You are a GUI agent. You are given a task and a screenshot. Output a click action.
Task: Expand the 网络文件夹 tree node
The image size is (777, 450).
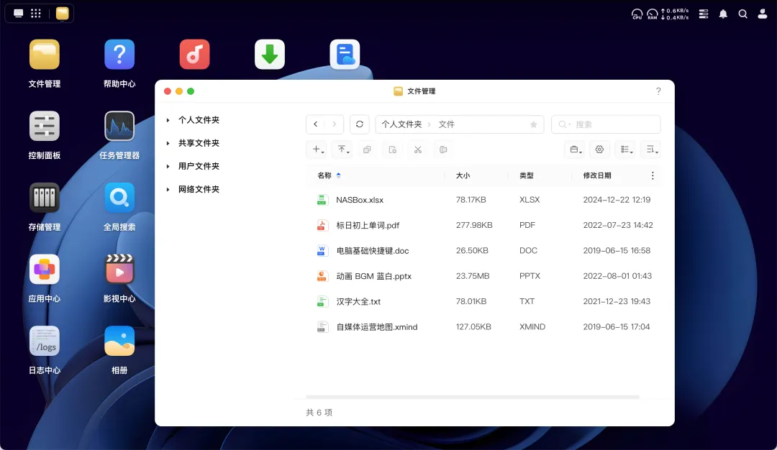pos(168,190)
